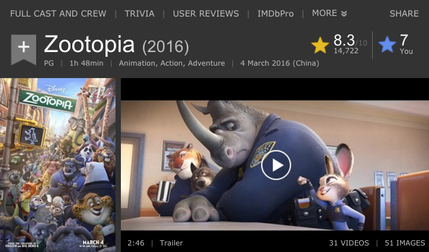
Task: Click the 8.3 rating score
Action: 344,40
